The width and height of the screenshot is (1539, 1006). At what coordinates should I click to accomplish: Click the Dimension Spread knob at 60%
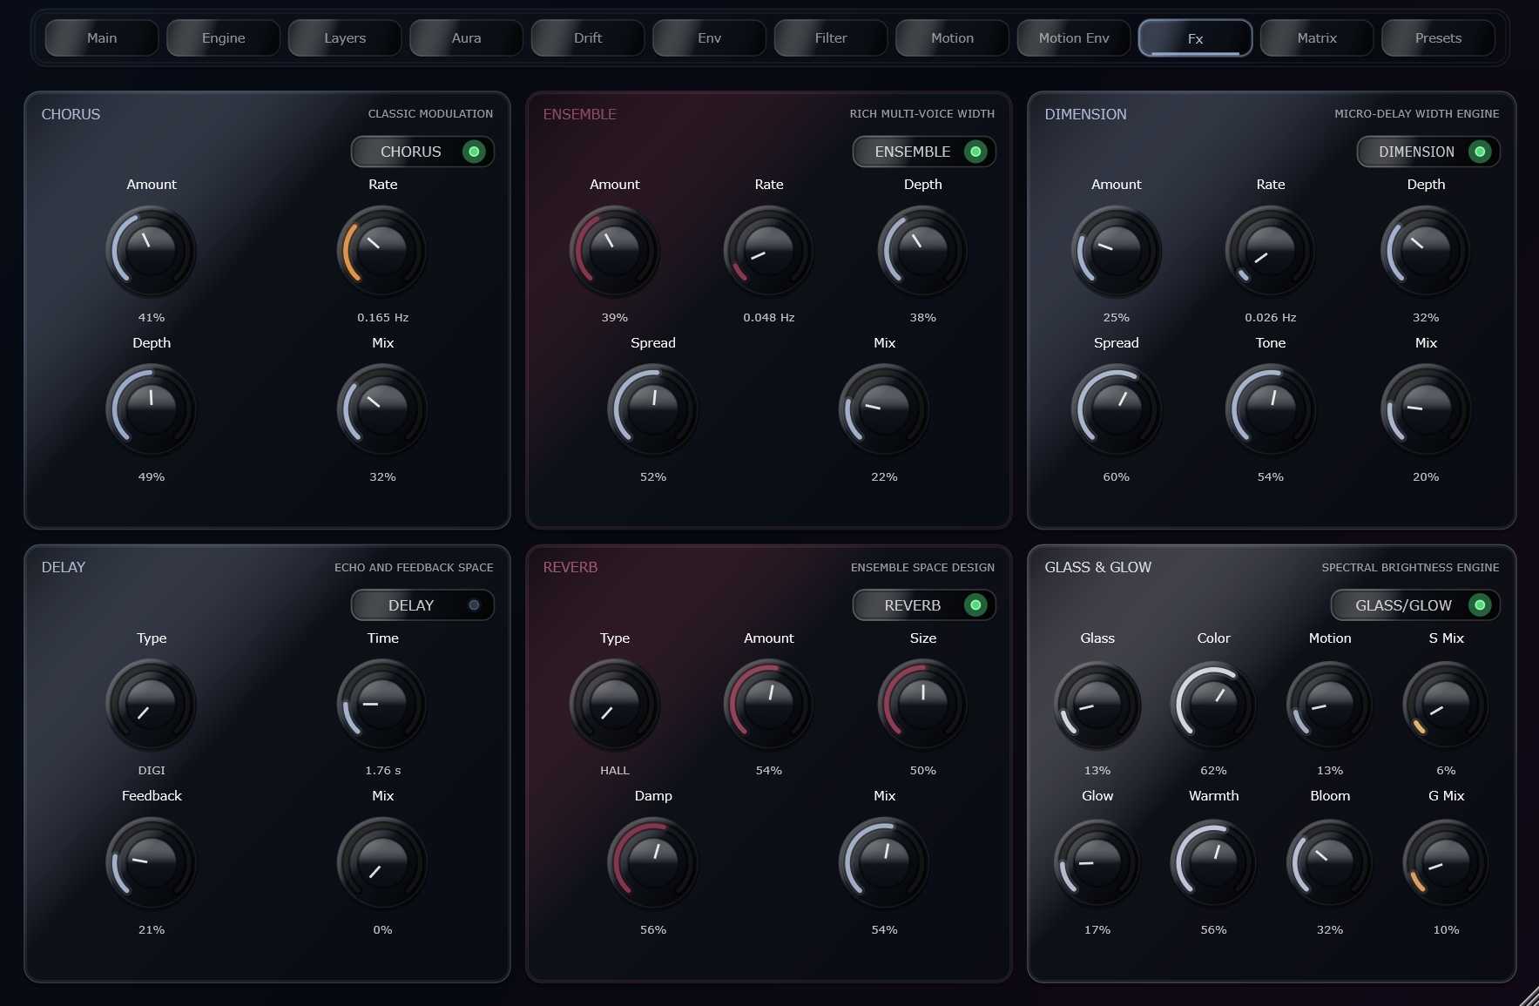coord(1116,409)
